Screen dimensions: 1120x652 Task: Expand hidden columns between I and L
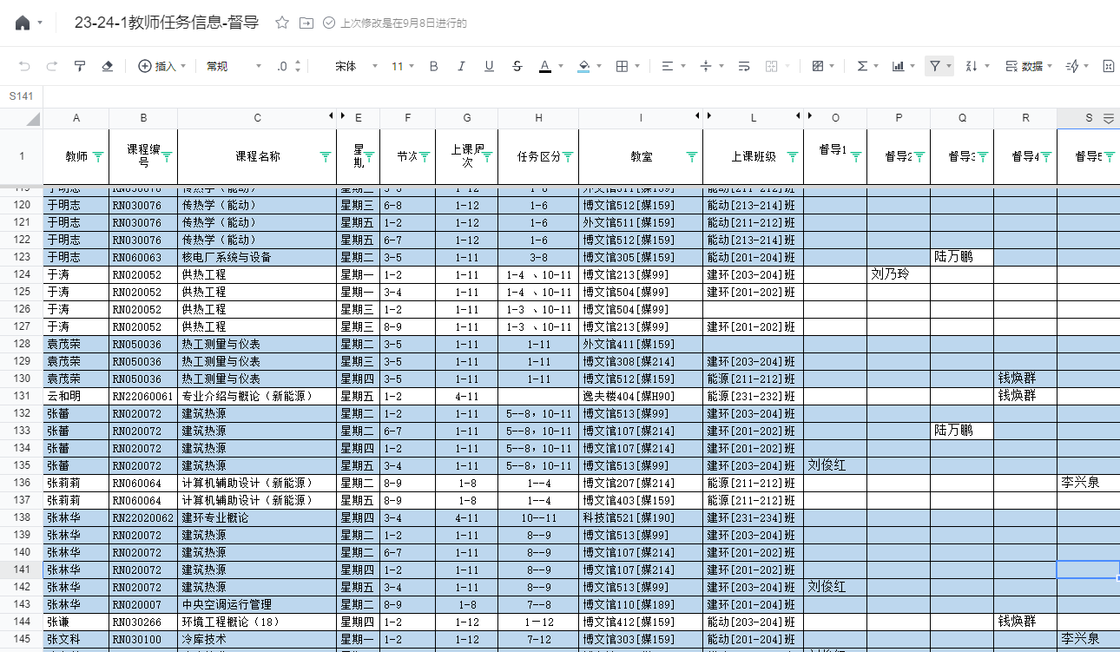[703, 116]
